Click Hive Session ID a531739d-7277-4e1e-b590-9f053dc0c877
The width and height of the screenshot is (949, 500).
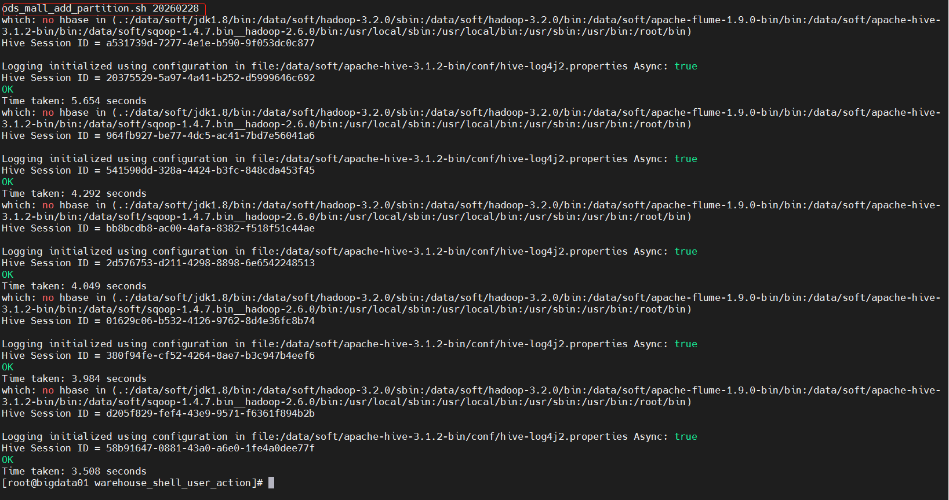coord(158,43)
